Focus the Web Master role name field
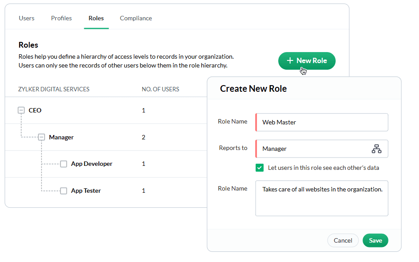 click(322, 122)
